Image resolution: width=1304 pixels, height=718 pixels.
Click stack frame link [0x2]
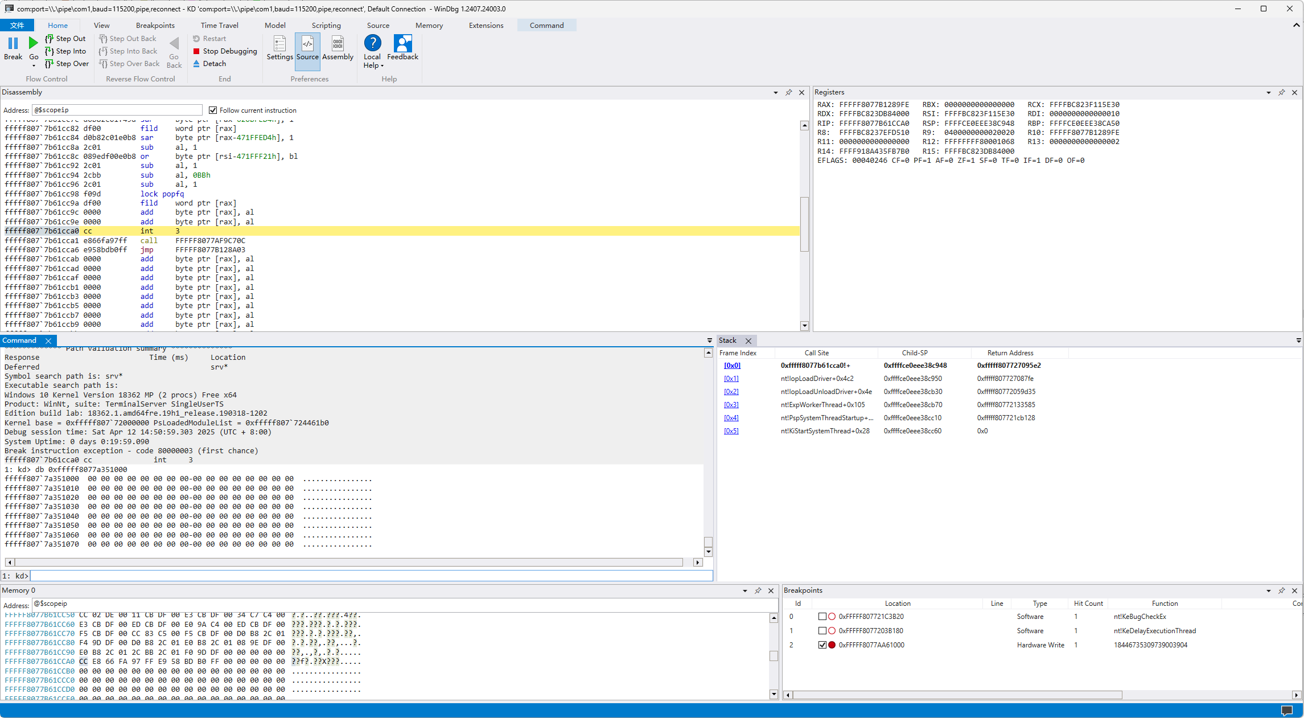[731, 392]
